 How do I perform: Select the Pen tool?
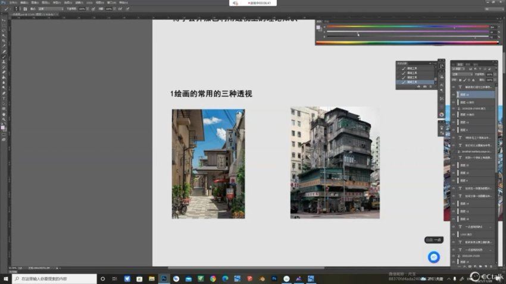click(4, 93)
